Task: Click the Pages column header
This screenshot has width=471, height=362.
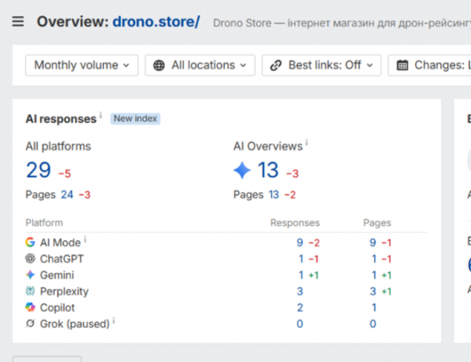Action: (377, 223)
